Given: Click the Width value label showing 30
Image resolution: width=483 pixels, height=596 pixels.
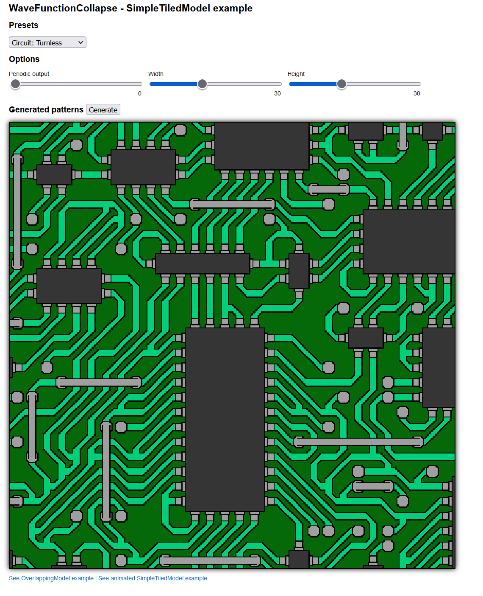Looking at the screenshot, I should pyautogui.click(x=278, y=93).
